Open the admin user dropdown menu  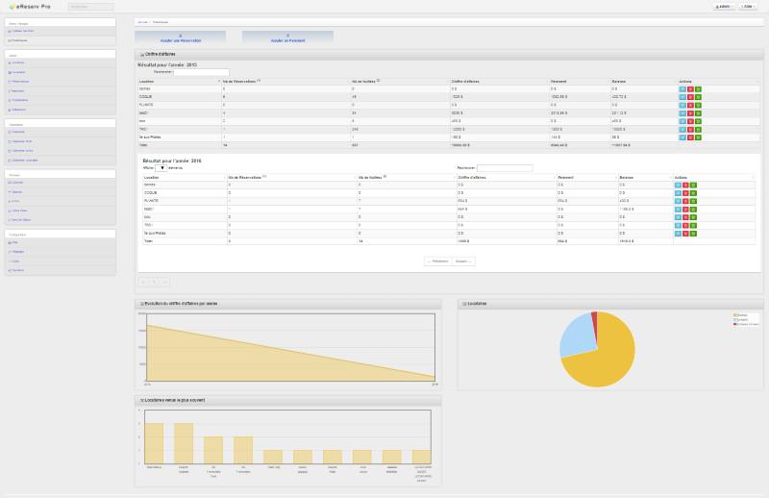(724, 6)
